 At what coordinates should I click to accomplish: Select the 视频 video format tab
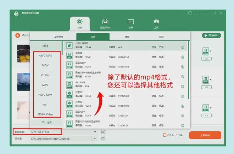93,37
